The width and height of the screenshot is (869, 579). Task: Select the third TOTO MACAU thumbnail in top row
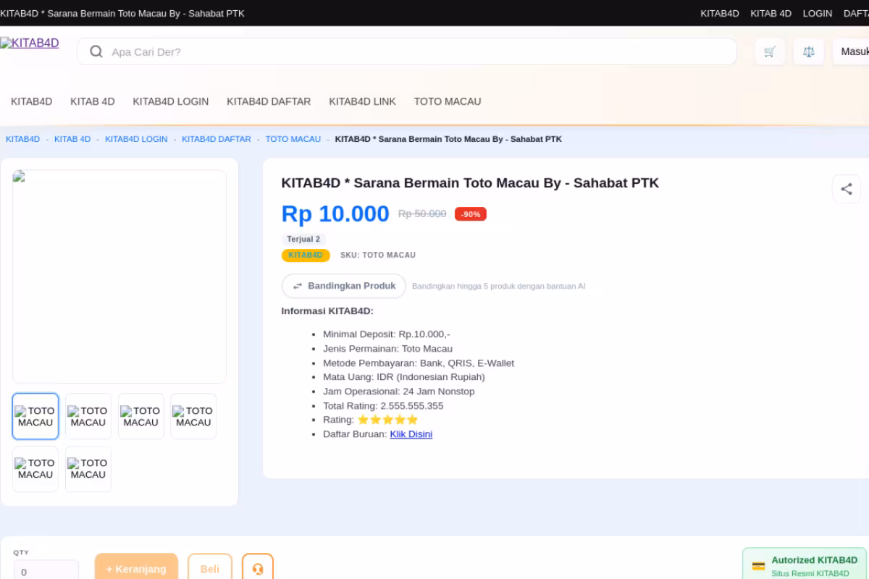(141, 416)
